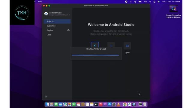Screen dimensions: 192x108
Task: Open Calendar from the Dock
Action: click(x=78, y=104)
